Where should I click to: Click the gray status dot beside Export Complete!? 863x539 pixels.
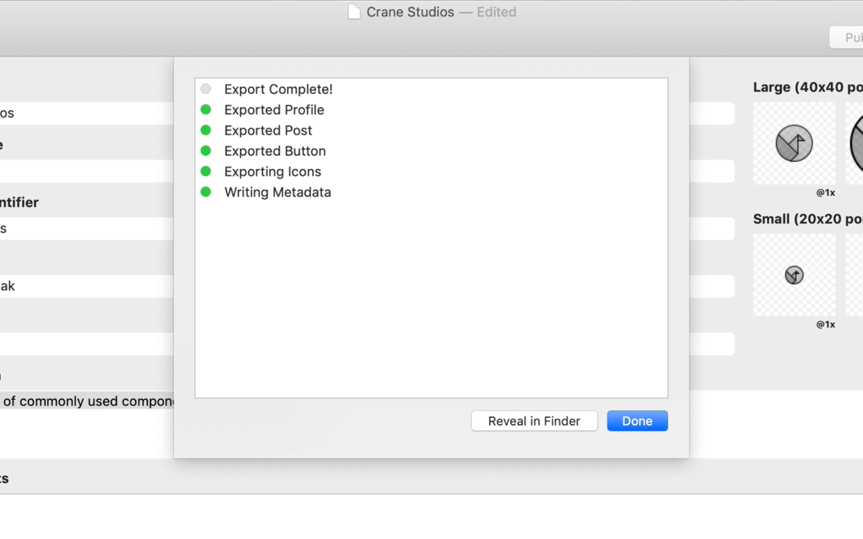pyautogui.click(x=206, y=89)
